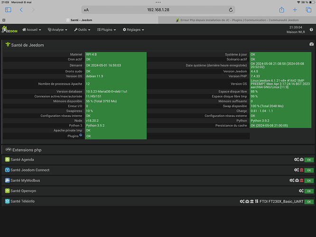
Task: Reload the page with Safari refresh icon
Action: click(231, 9)
